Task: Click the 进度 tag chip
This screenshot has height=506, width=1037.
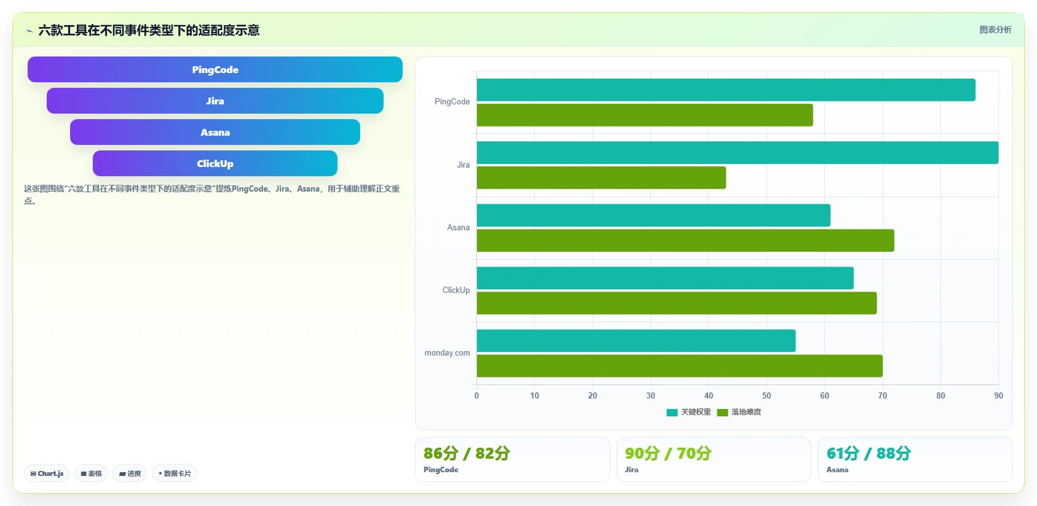Action: coord(130,473)
